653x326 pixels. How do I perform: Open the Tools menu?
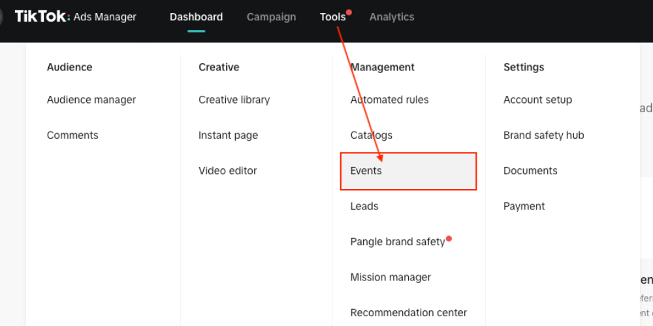(332, 17)
